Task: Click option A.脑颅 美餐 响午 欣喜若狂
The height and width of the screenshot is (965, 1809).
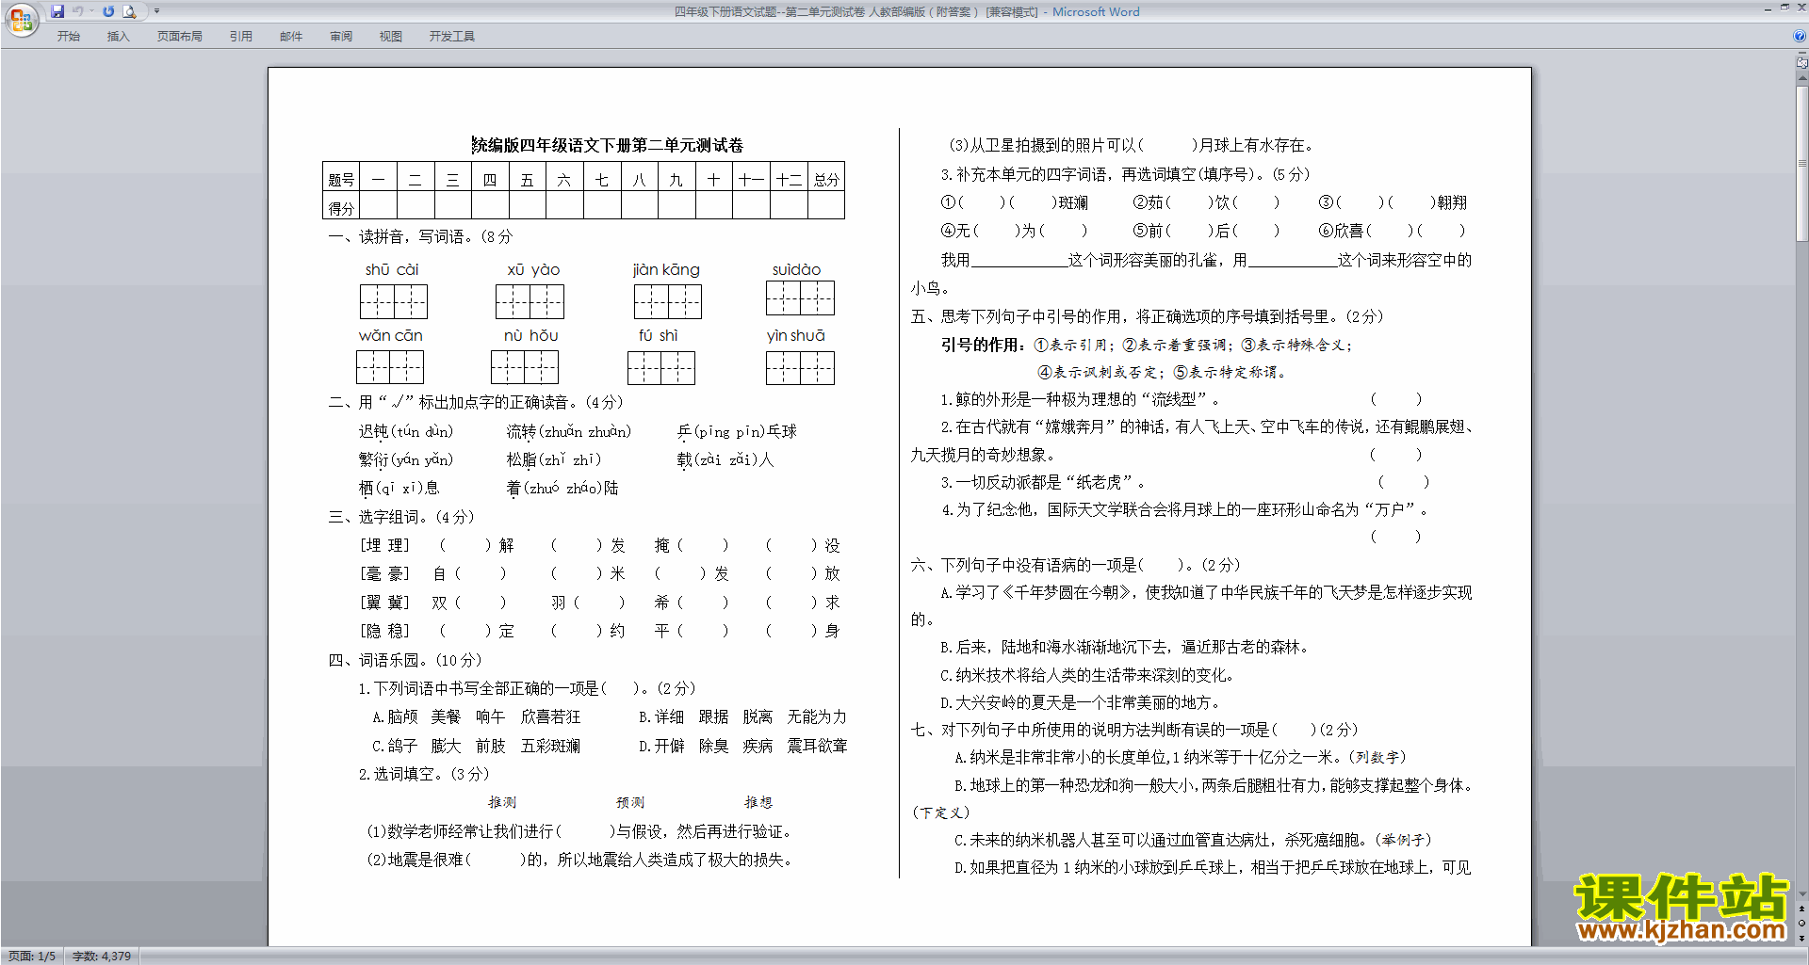Action: point(477,717)
